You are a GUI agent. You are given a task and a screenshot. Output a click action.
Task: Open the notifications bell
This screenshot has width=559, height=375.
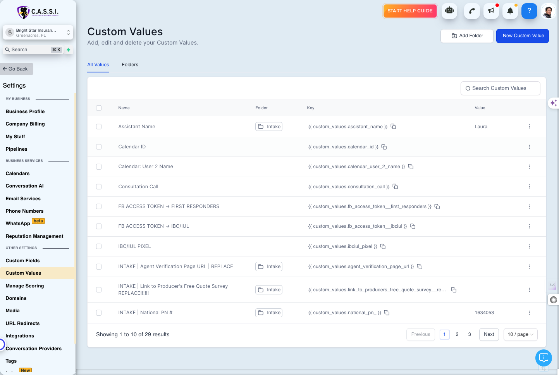[x=510, y=11]
